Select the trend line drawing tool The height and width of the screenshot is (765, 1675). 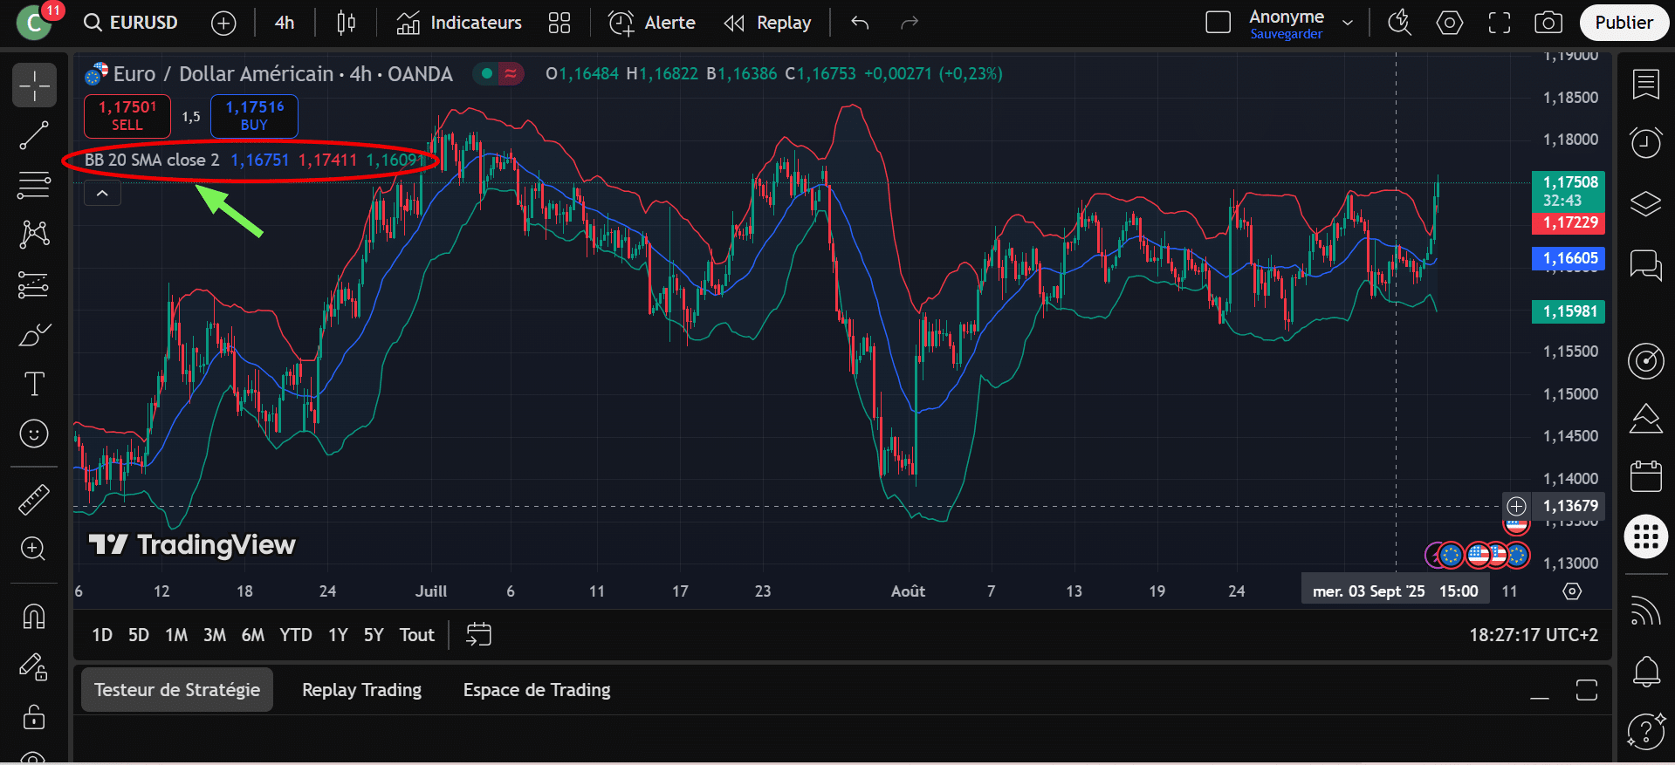[x=34, y=135]
